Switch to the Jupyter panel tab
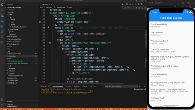 click(x=93, y=86)
